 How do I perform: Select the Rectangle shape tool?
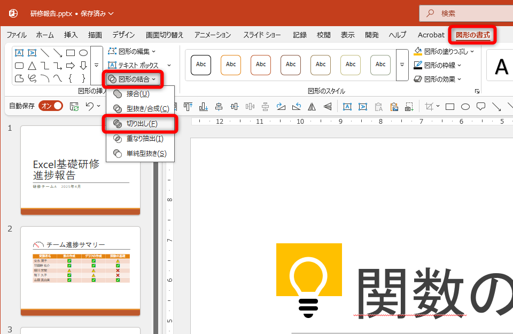click(x=70, y=52)
